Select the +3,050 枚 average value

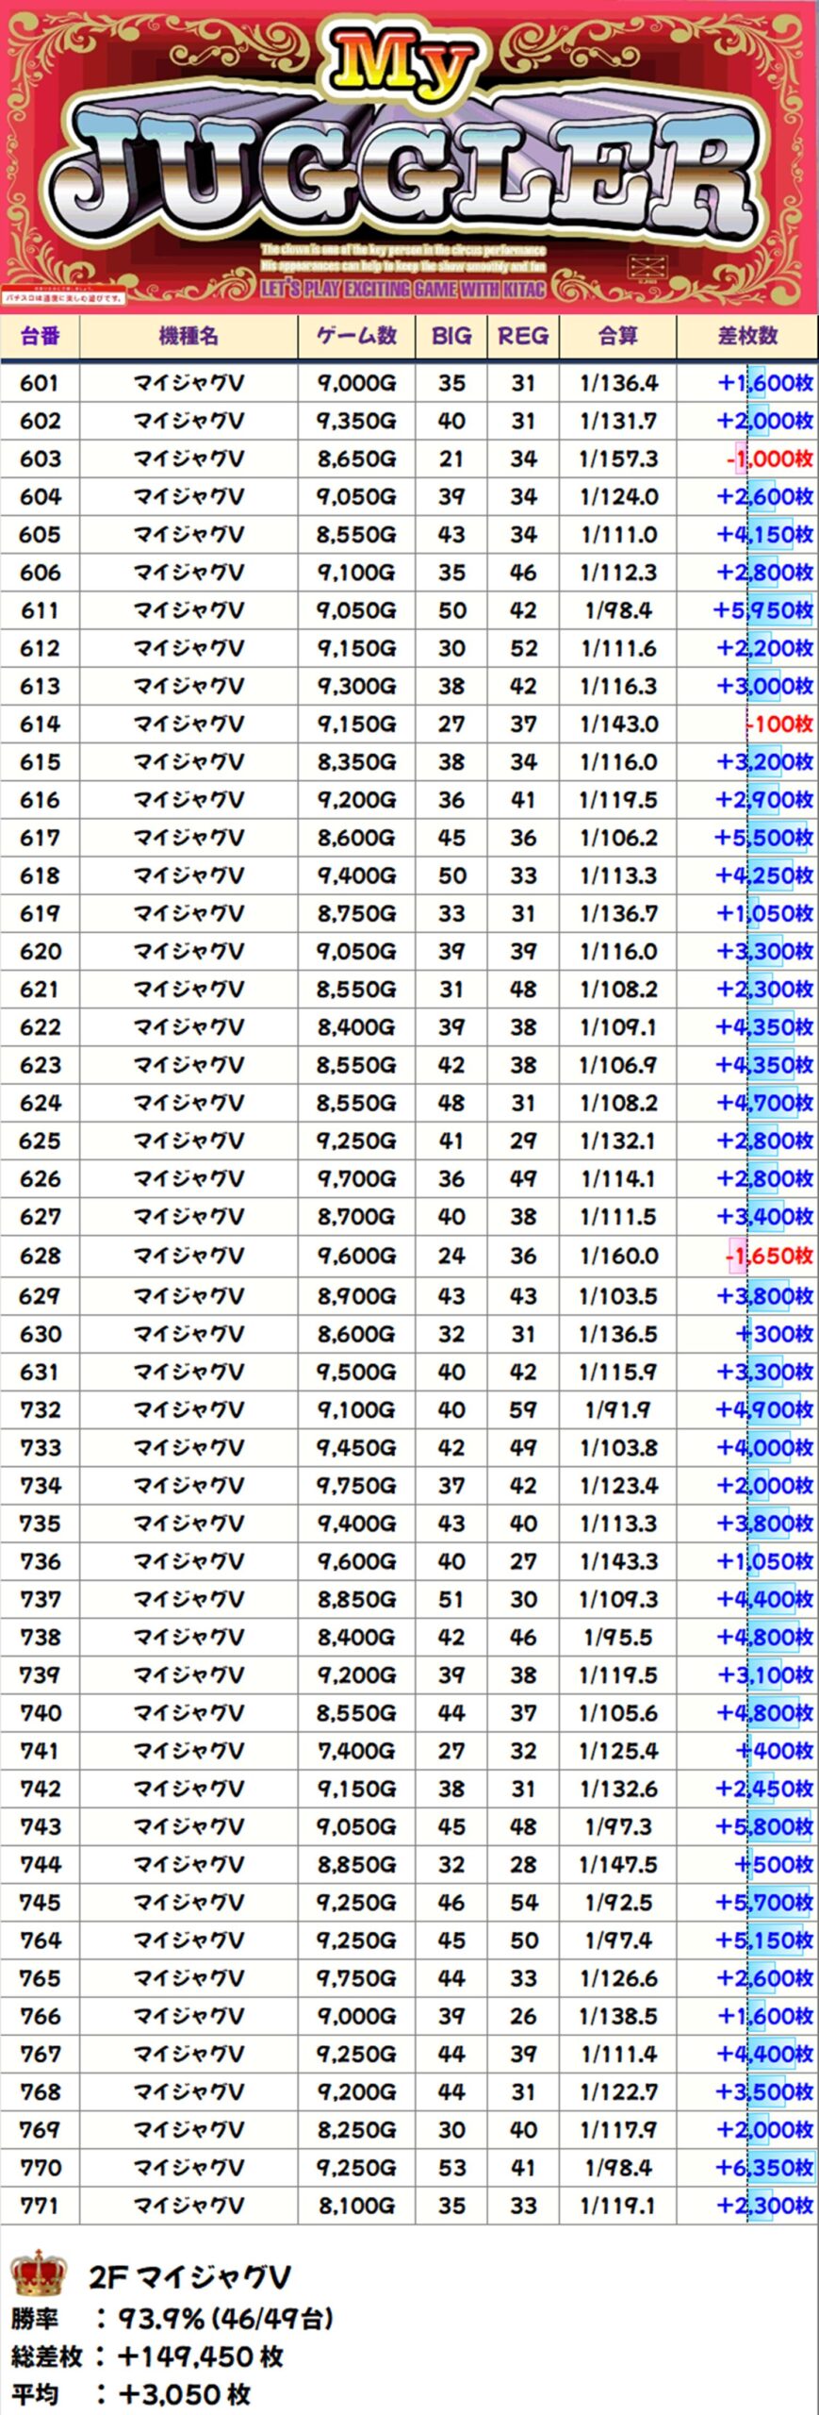click(184, 2394)
